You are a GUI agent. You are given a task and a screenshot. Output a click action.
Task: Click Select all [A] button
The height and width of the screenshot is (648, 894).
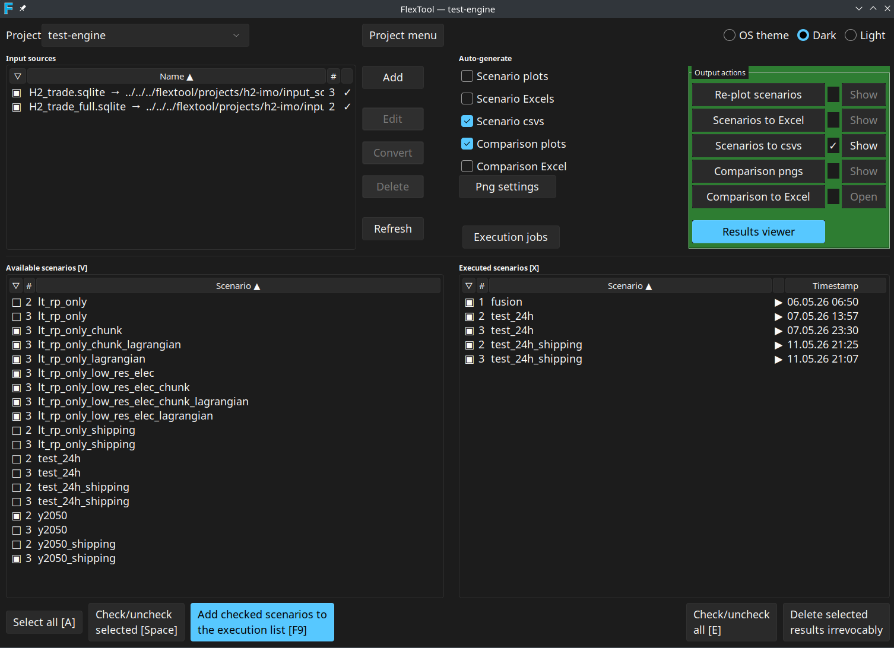[44, 622]
